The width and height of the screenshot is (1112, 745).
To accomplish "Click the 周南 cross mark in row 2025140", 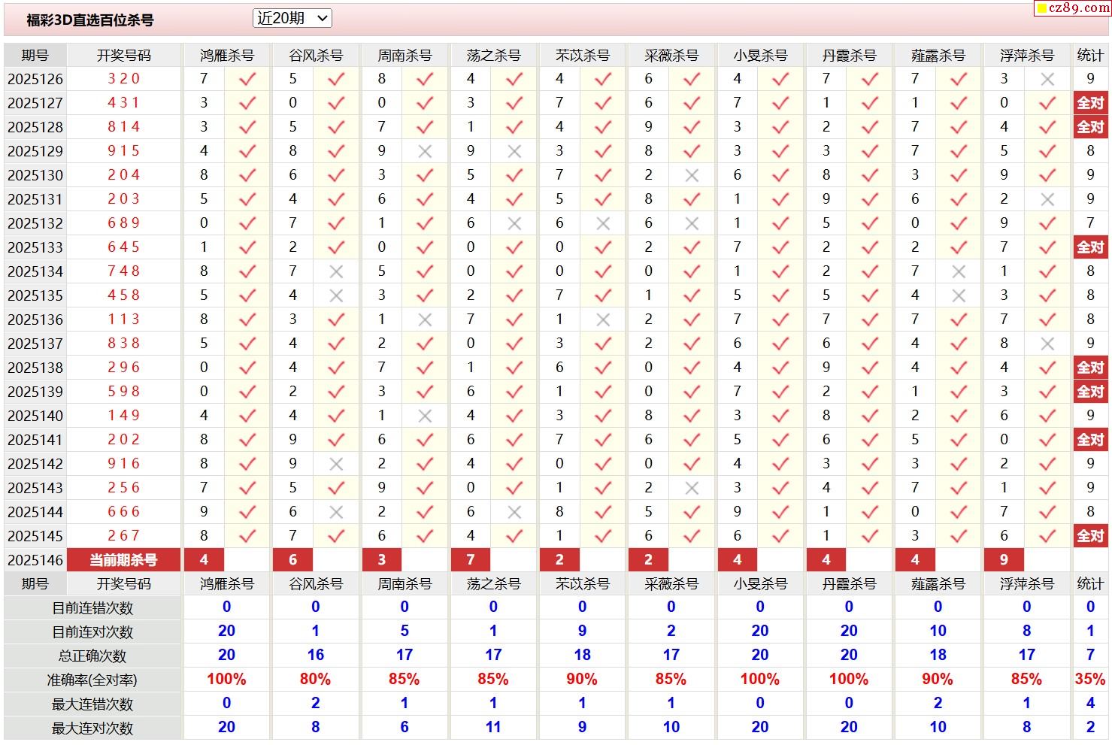I will (x=425, y=416).
